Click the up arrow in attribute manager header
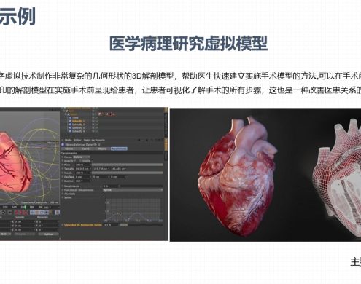This screenshot has width=361, height=284. [147, 141]
